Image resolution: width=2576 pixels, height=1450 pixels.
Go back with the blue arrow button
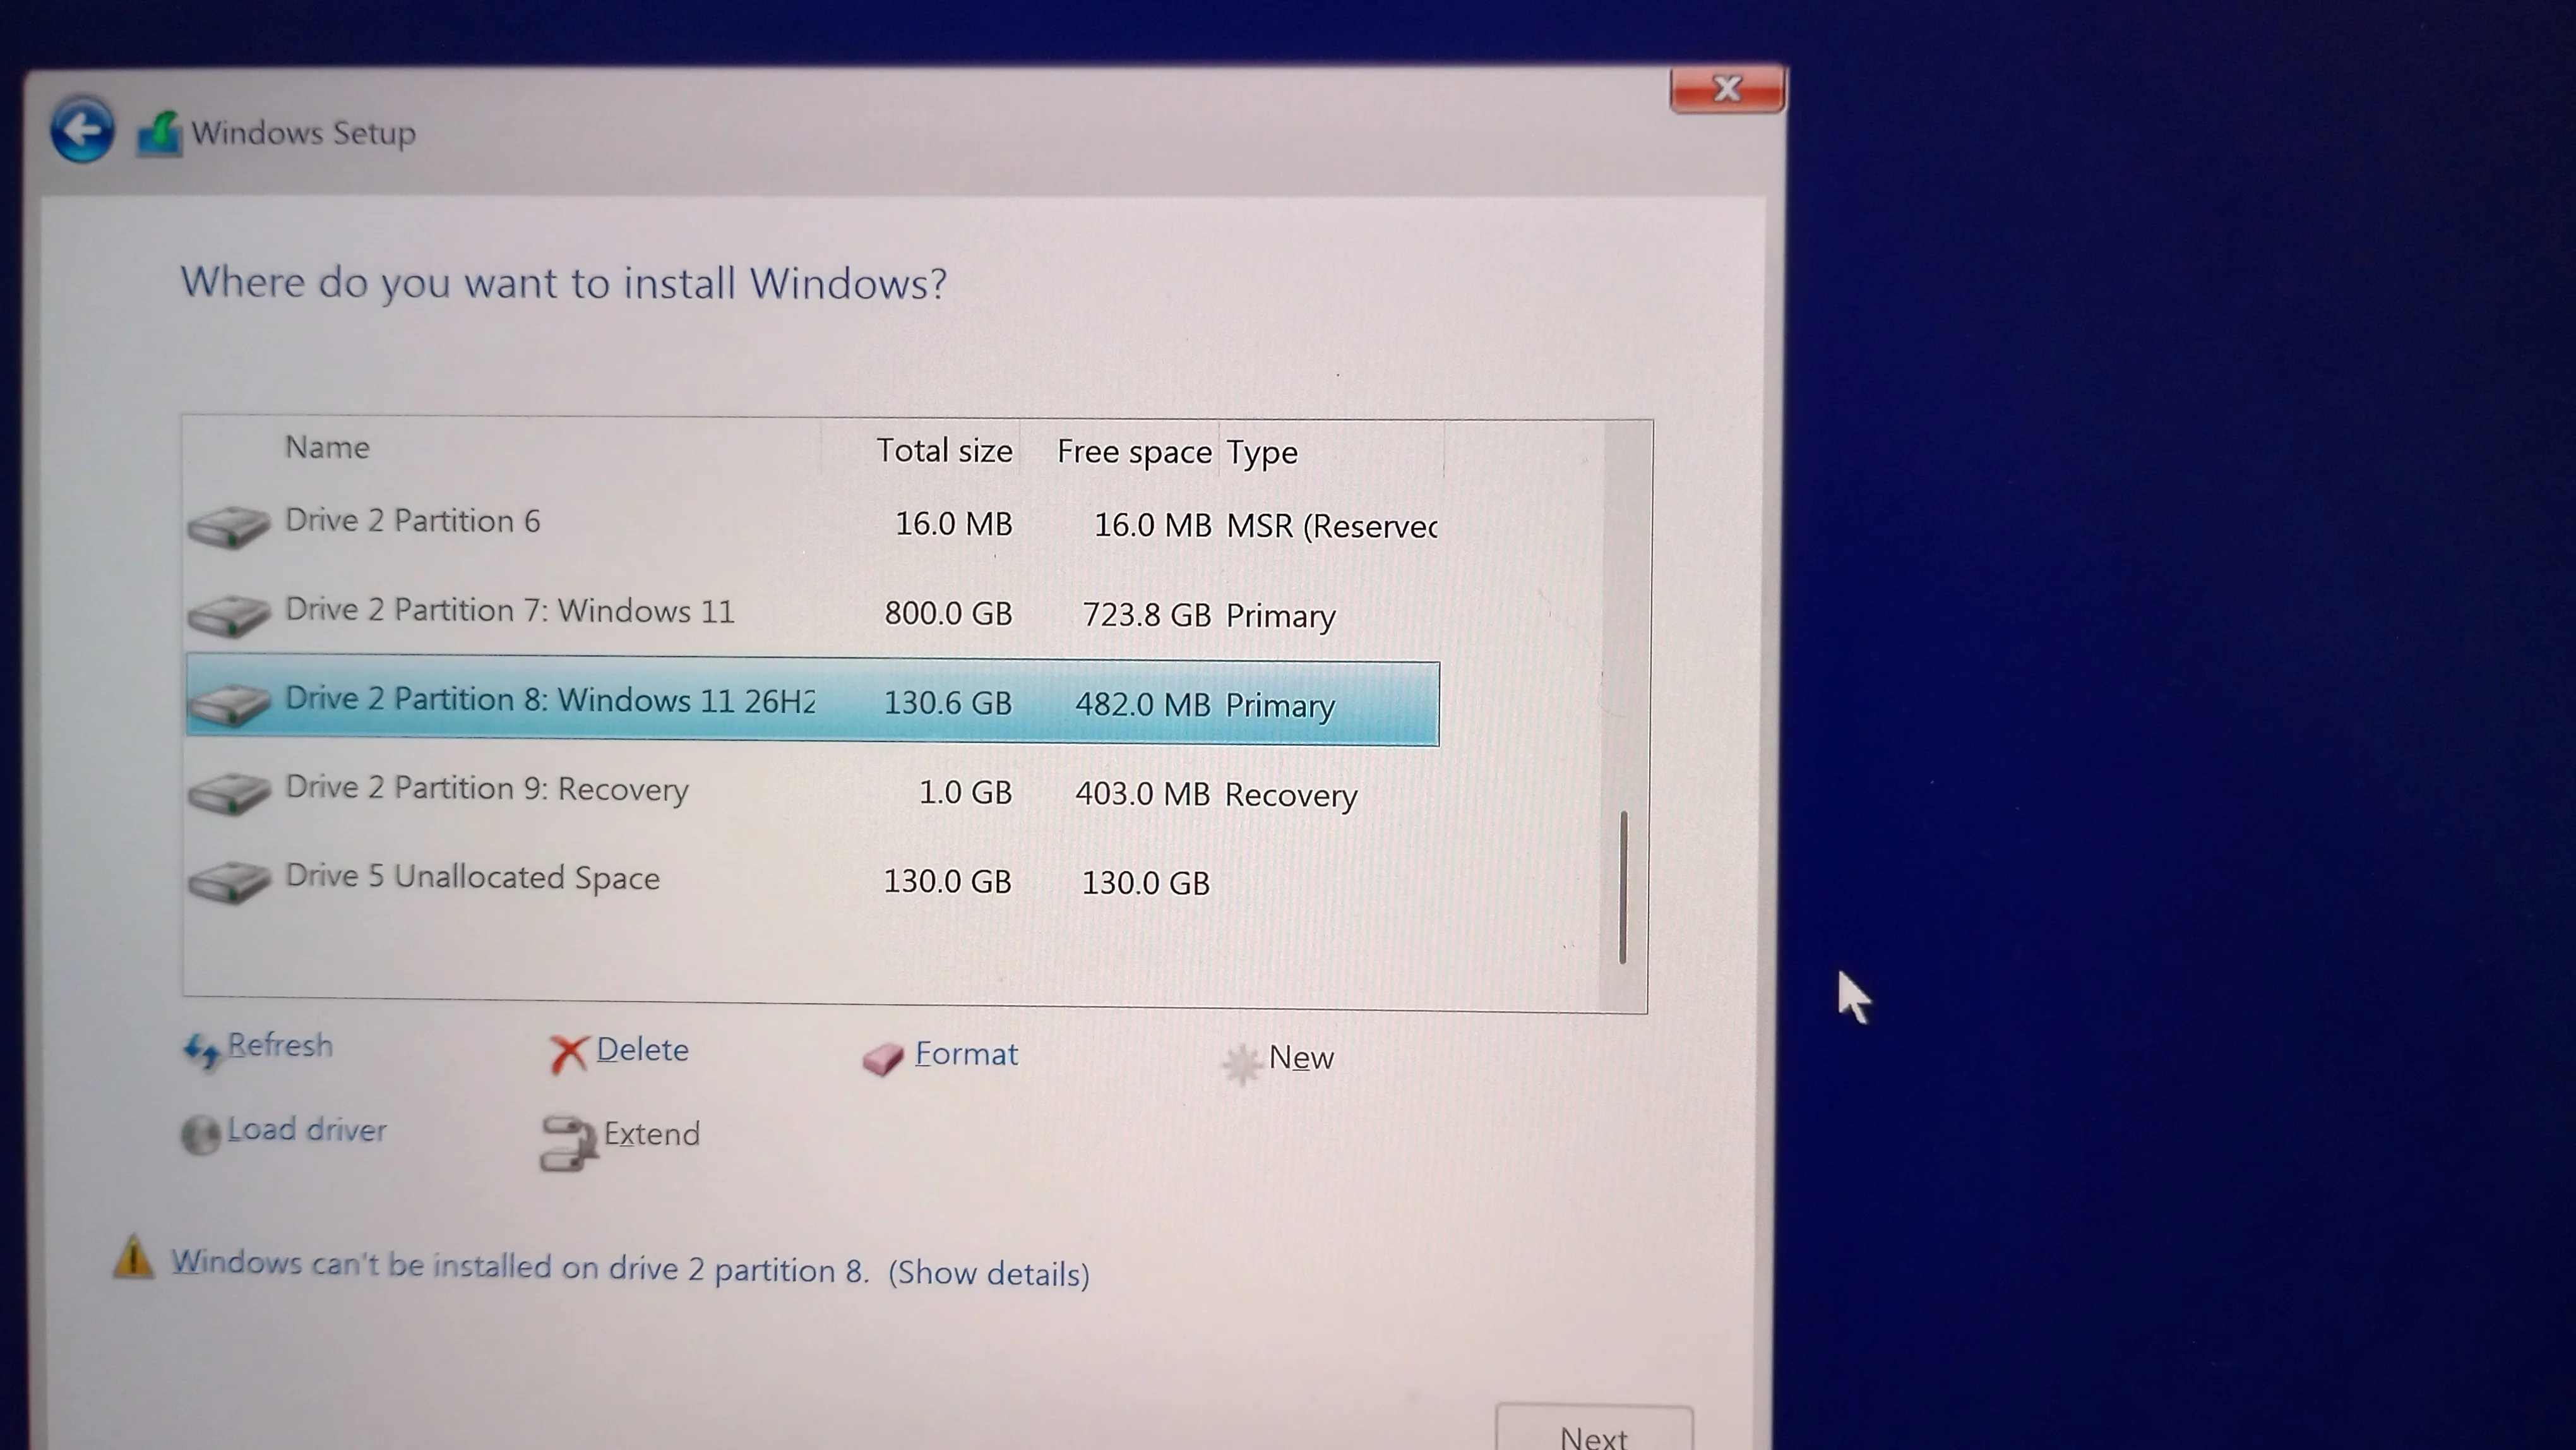(82, 129)
